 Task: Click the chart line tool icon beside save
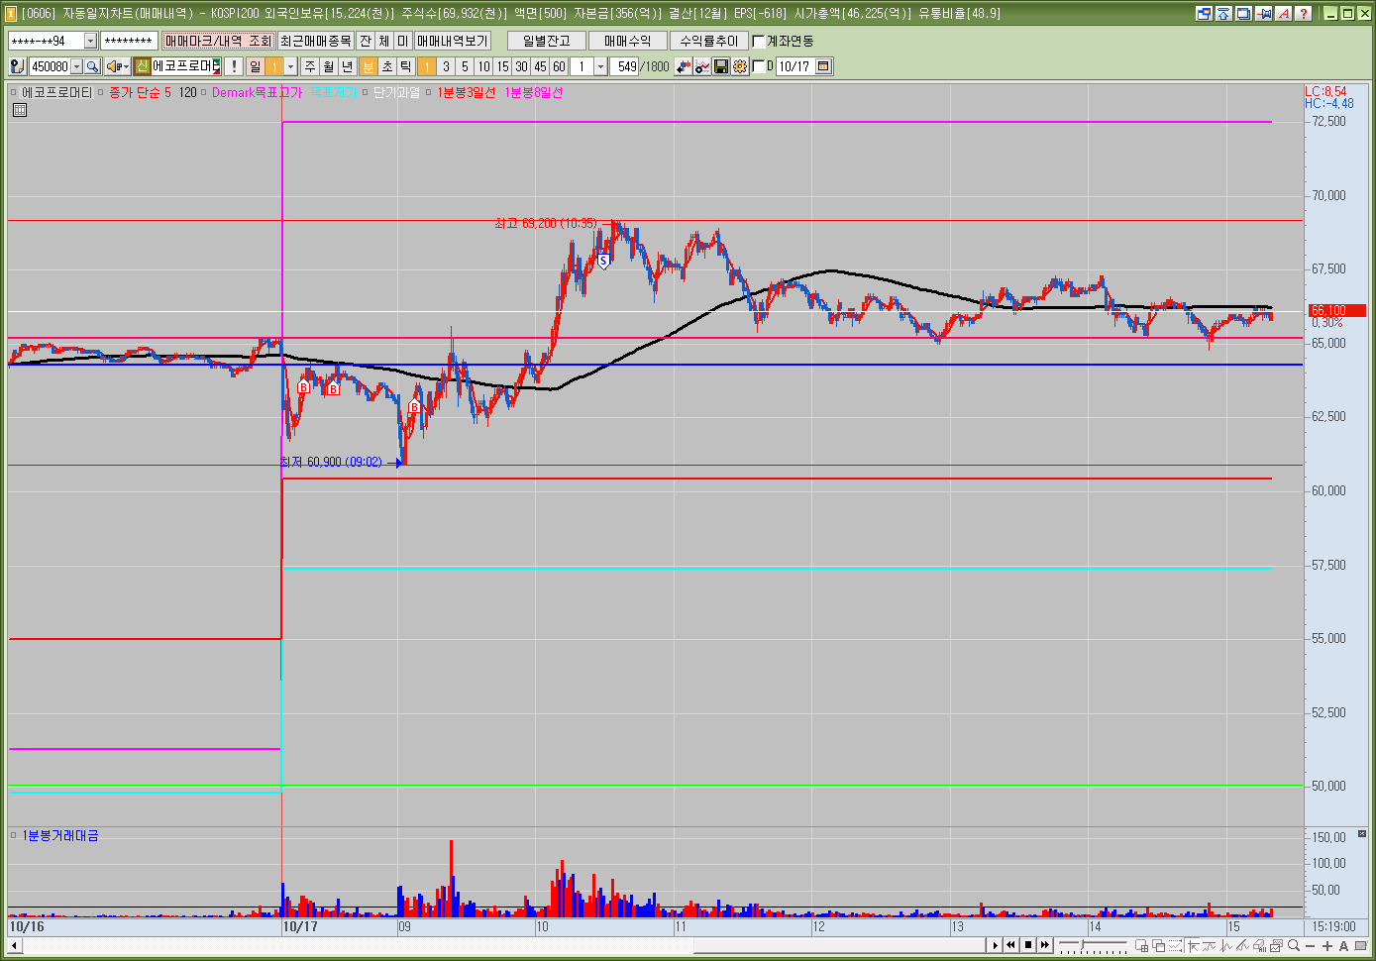coord(702,66)
